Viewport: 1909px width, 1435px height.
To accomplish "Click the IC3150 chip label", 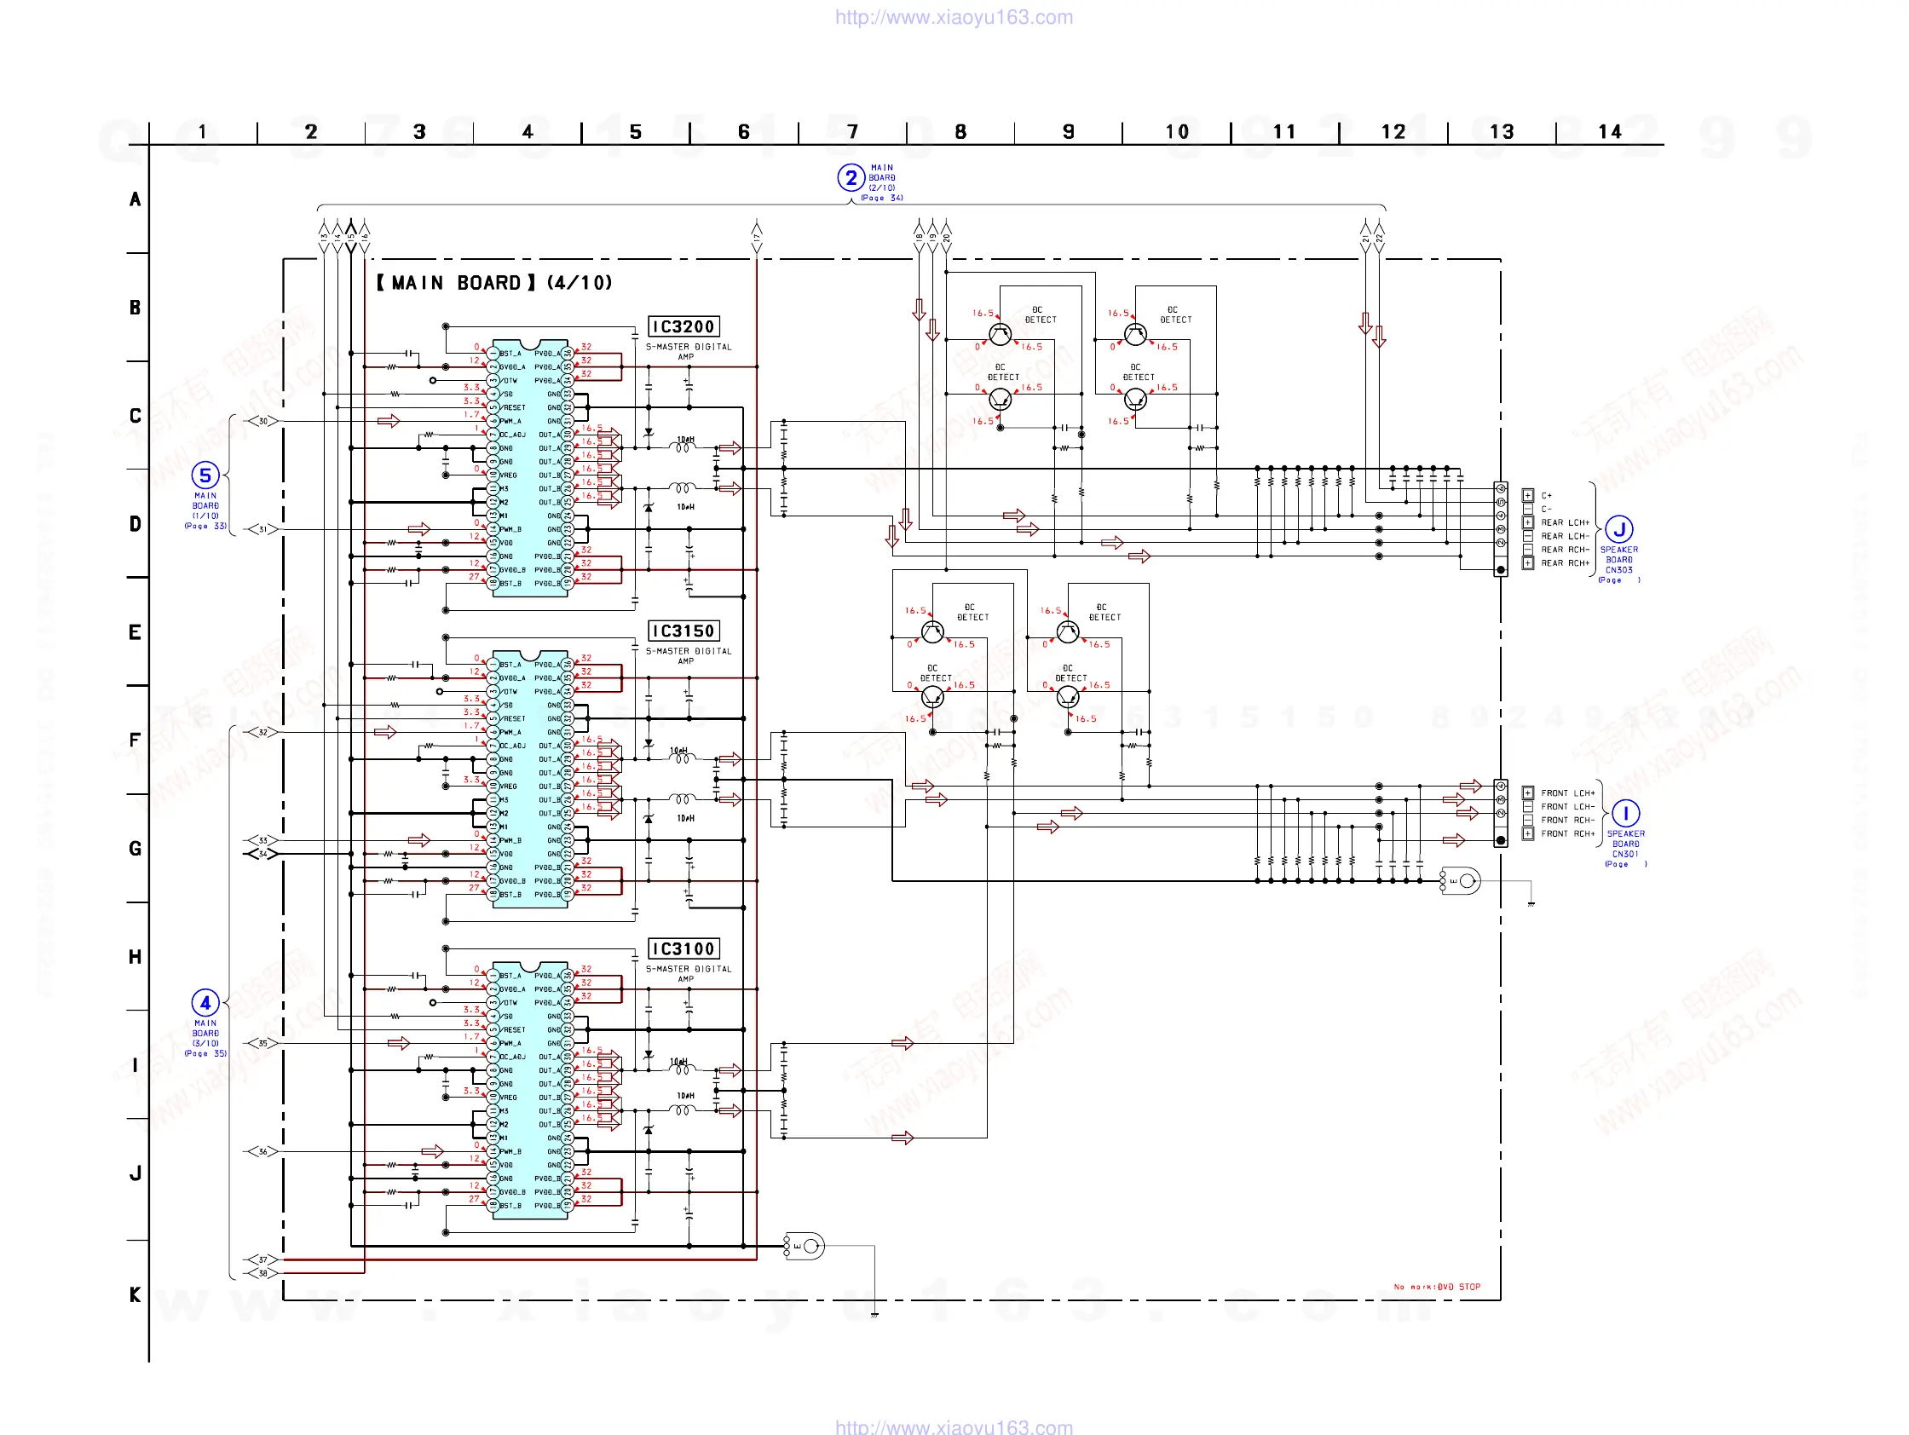I will 683,631.
